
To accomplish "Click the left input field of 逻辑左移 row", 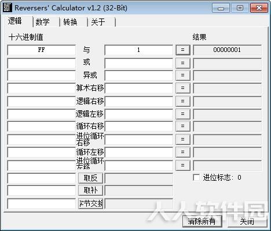I will click(x=42, y=114).
